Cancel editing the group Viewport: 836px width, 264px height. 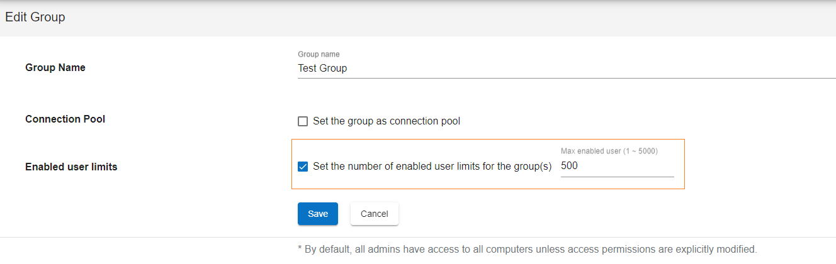click(375, 214)
